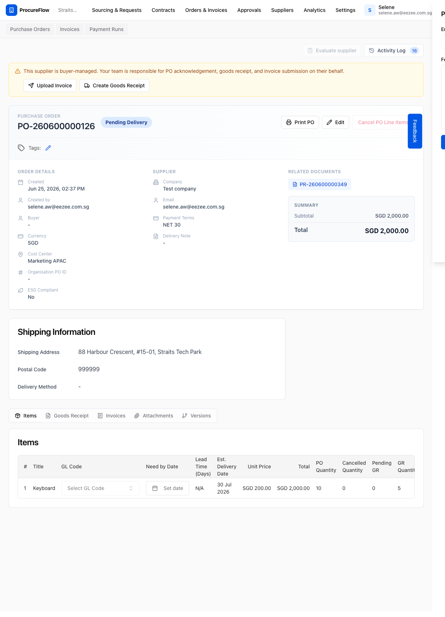
Task: Click the Edit button
Action: 335,122
